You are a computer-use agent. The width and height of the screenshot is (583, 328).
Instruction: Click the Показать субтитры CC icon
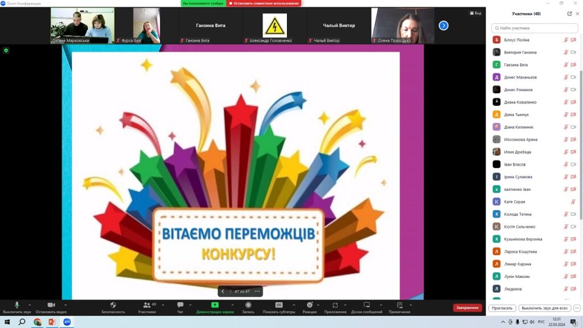279,305
